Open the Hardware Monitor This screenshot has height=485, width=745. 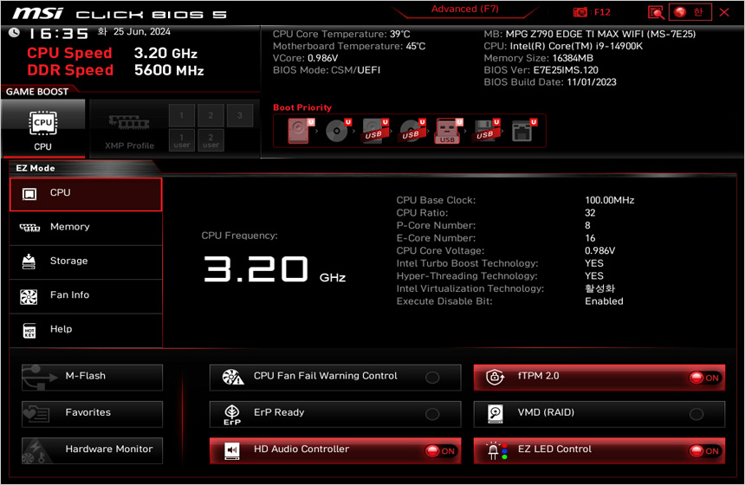pyautogui.click(x=92, y=449)
